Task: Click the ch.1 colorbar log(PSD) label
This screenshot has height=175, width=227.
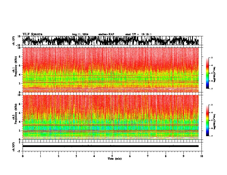Action: tap(215, 75)
